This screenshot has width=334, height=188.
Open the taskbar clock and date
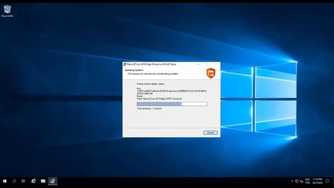(317, 181)
